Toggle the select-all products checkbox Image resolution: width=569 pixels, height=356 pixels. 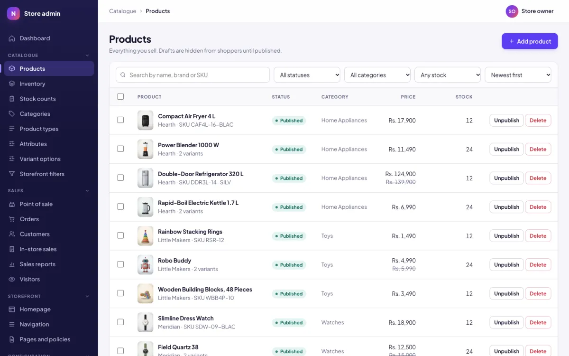(x=120, y=96)
